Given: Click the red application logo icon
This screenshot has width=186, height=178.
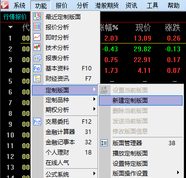Looking at the screenshot, I should (5, 5).
